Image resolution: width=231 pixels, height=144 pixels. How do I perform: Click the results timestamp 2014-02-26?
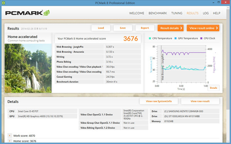[x=34, y=29]
